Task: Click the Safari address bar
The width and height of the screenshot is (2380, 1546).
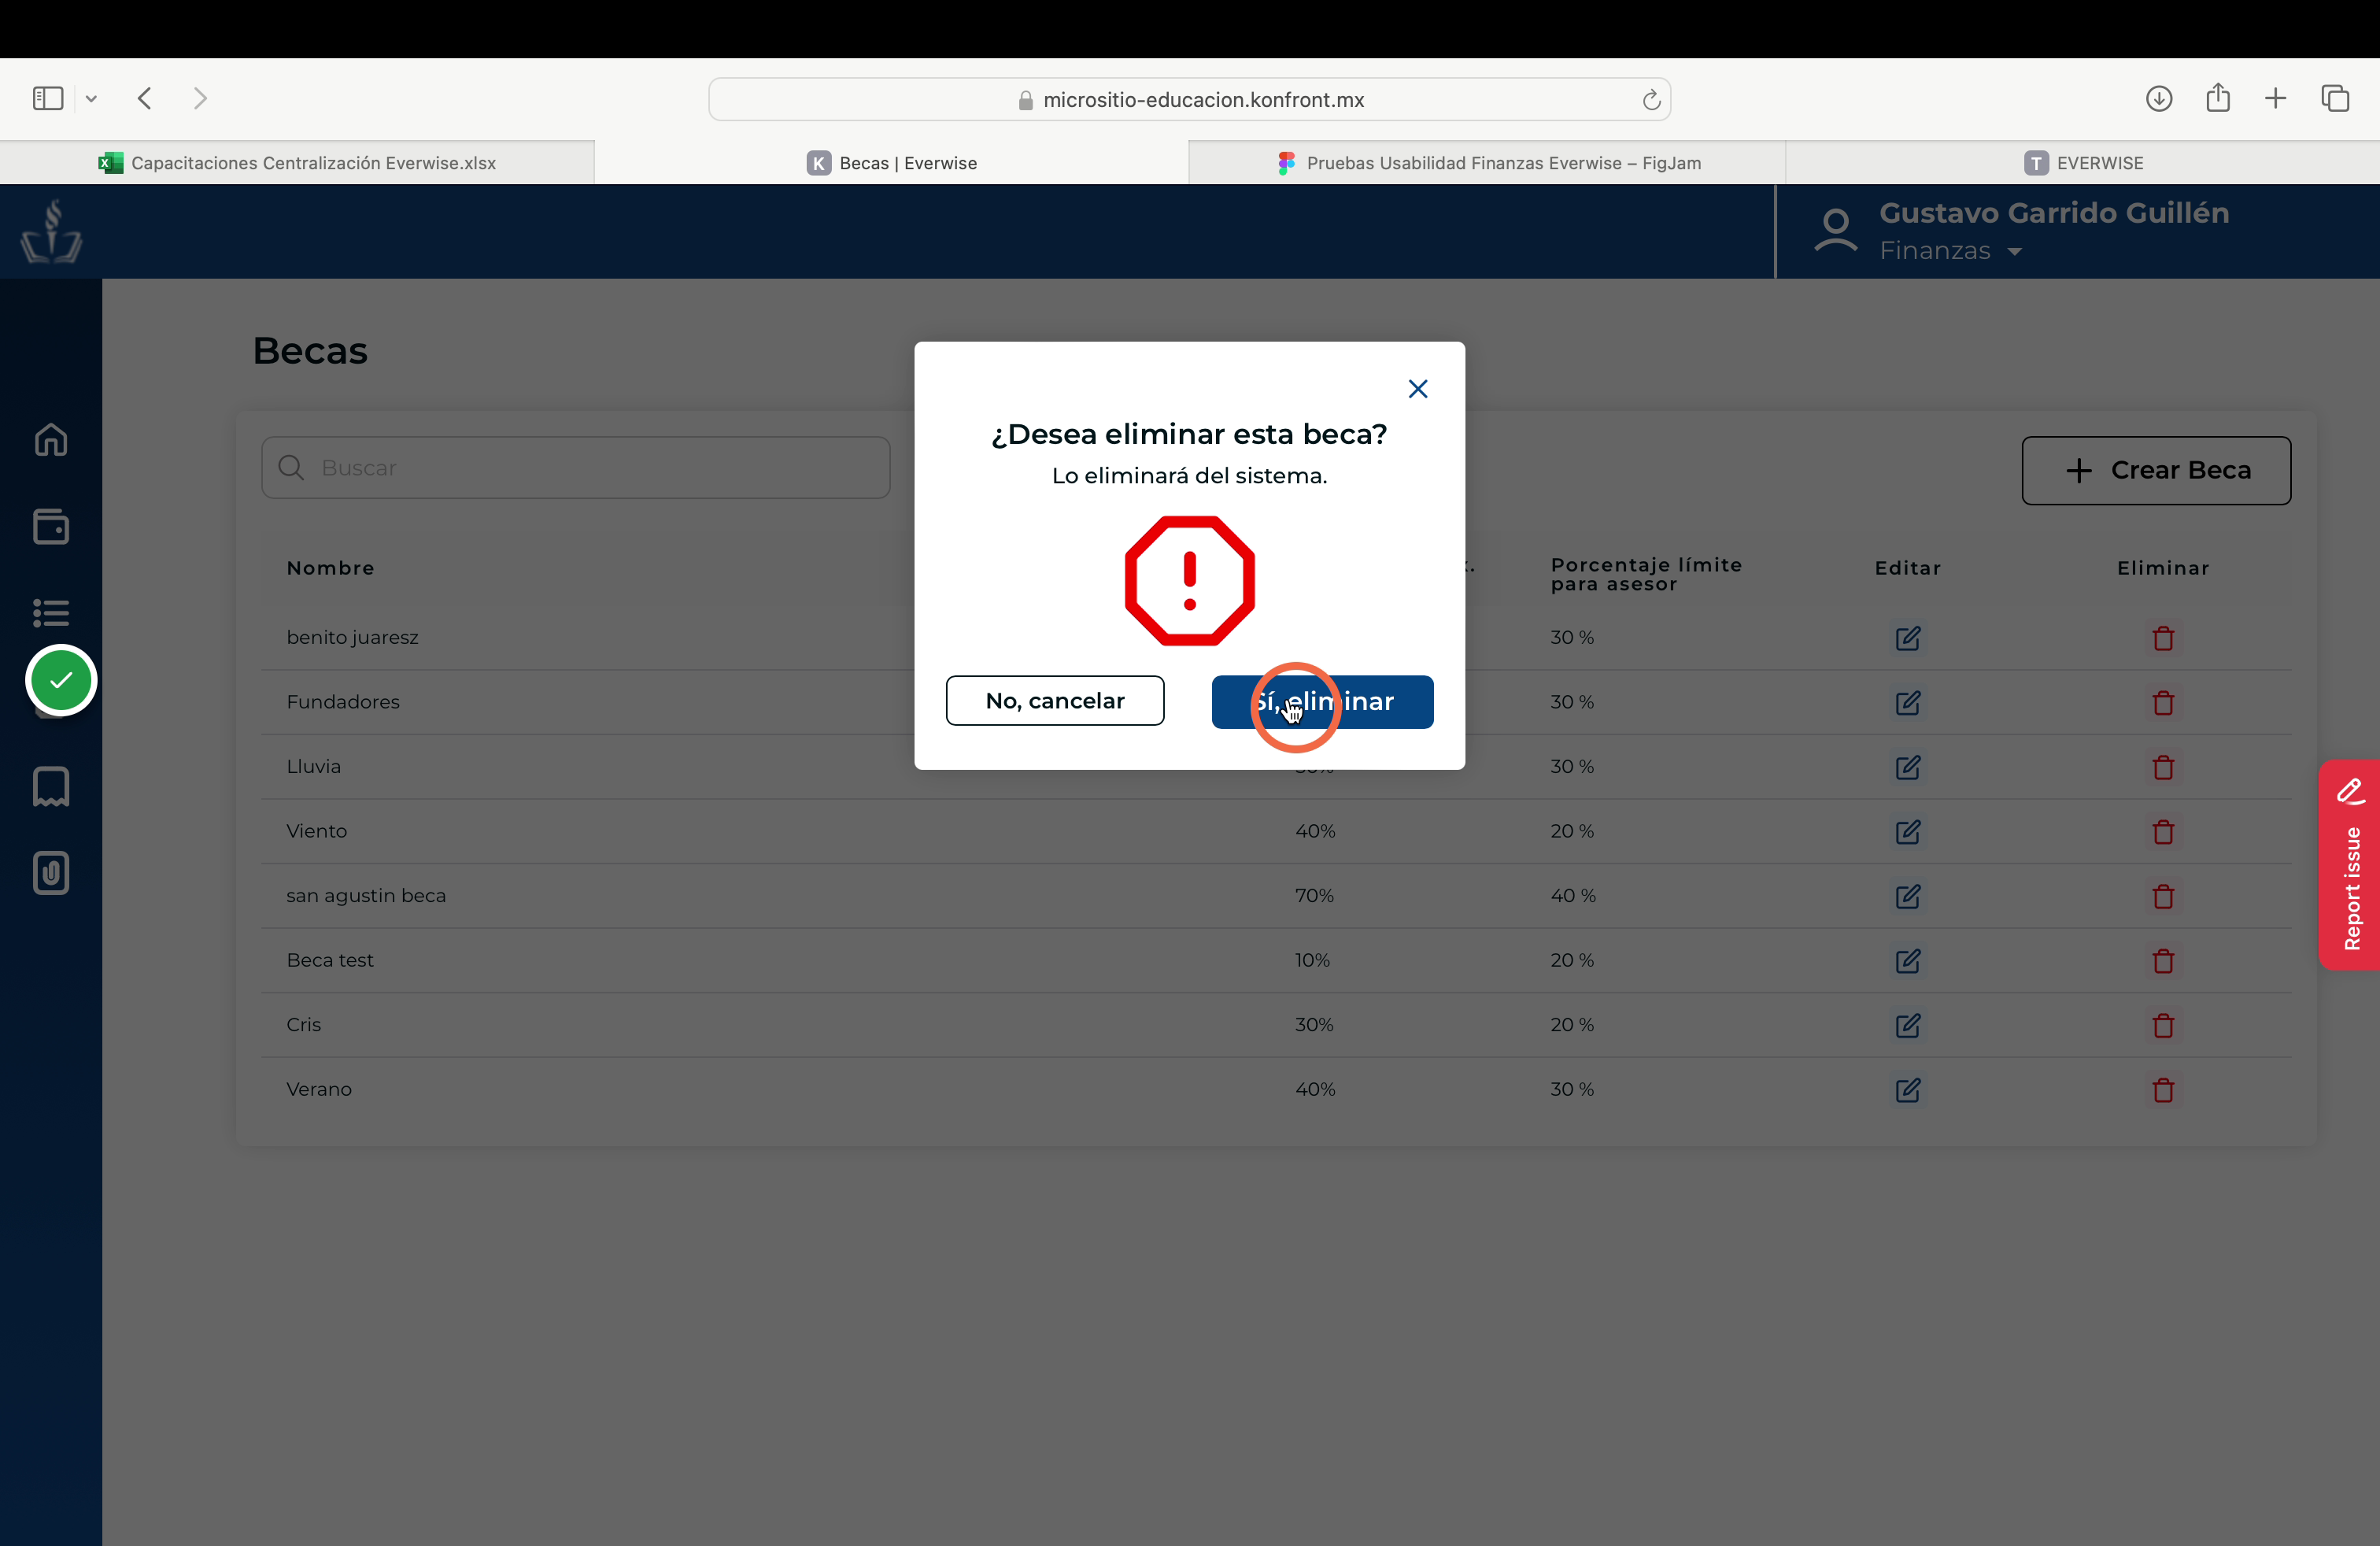Action: pyautogui.click(x=1190, y=99)
